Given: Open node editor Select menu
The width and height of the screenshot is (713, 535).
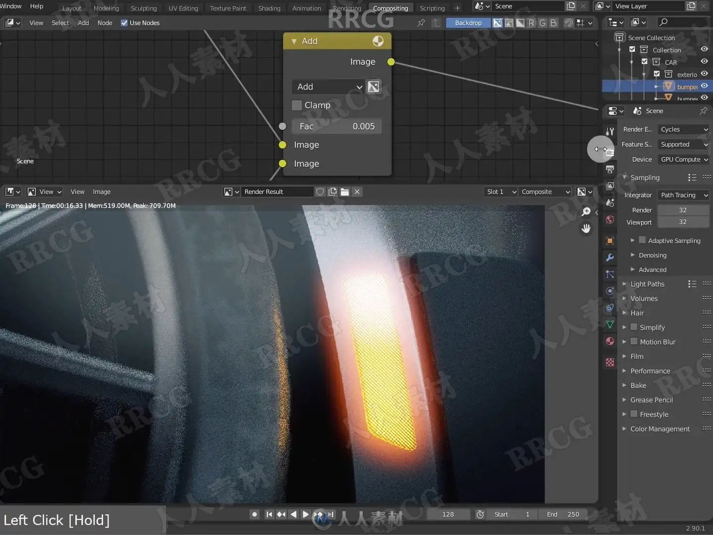Looking at the screenshot, I should [x=60, y=23].
